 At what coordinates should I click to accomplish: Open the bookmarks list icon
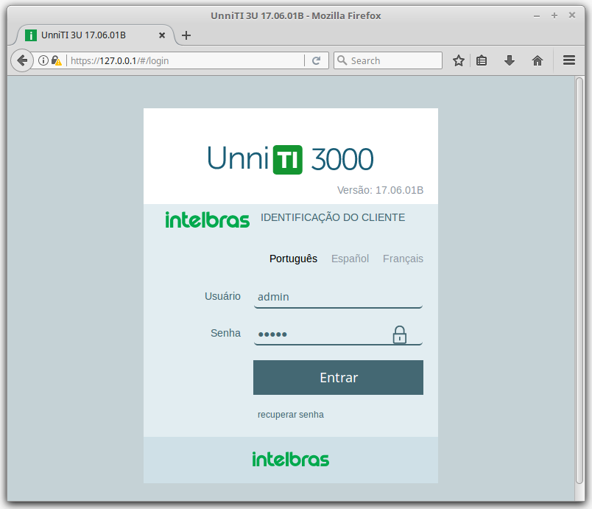[482, 60]
